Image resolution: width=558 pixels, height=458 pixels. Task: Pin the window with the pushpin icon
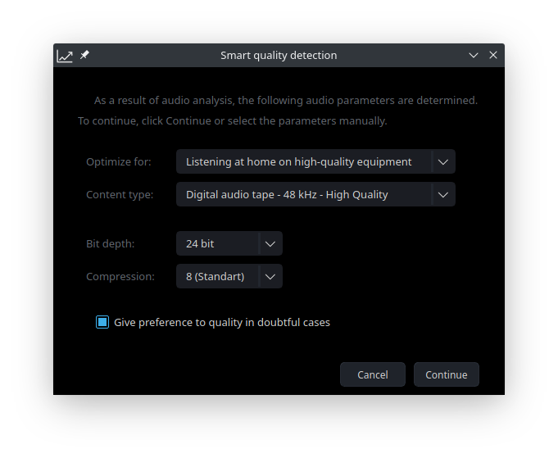pyautogui.click(x=84, y=55)
